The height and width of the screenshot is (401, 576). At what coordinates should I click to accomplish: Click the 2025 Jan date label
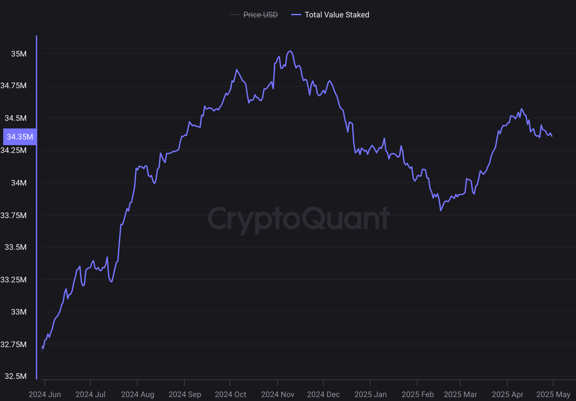point(370,394)
